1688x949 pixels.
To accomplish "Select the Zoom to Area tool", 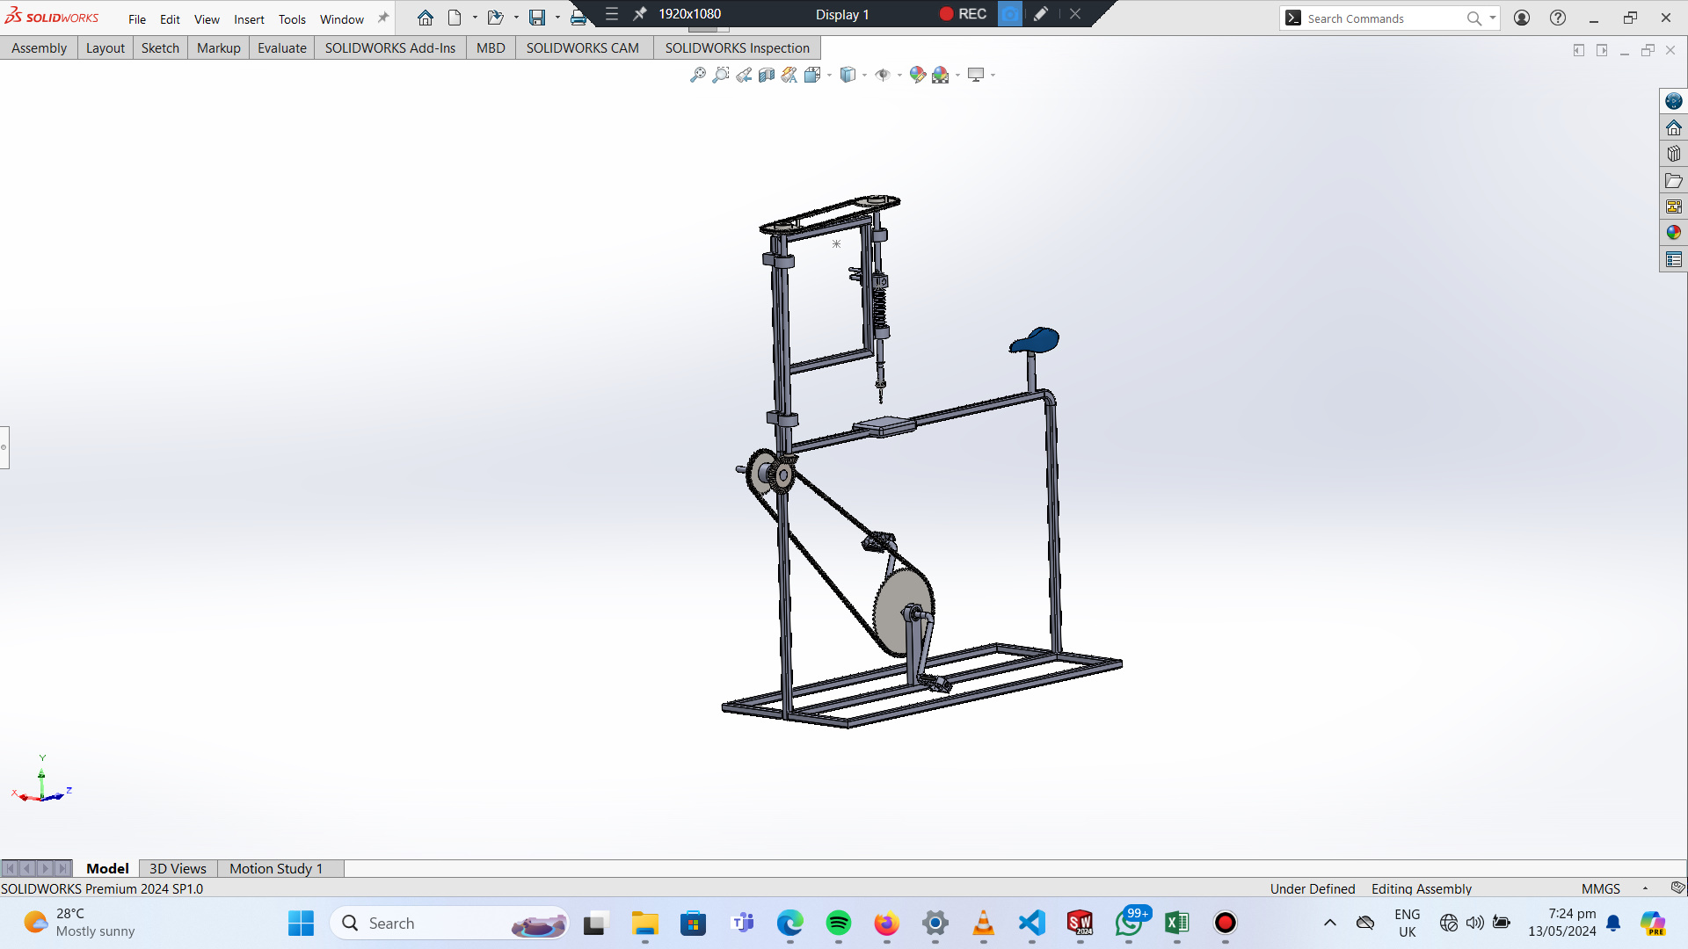I will pos(721,75).
